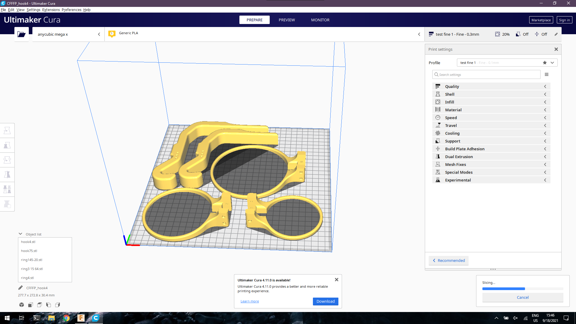The height and width of the screenshot is (324, 576).
Task: Dismiss the Cura update notification
Action: (x=337, y=280)
